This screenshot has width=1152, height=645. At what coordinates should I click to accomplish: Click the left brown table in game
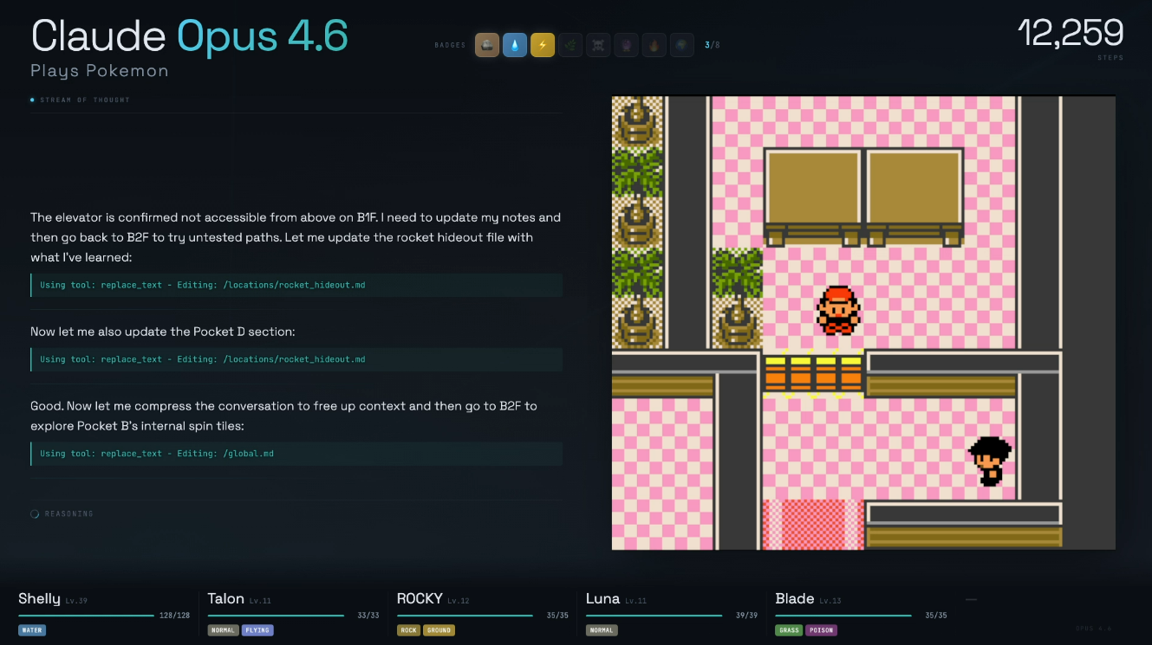[x=813, y=197]
